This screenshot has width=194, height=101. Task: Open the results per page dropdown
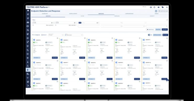(x=56, y=35)
